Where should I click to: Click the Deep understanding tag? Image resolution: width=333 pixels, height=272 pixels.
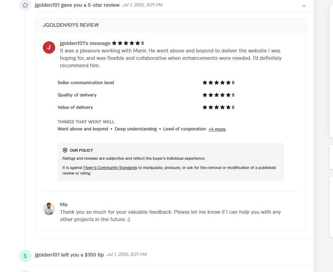(x=136, y=129)
